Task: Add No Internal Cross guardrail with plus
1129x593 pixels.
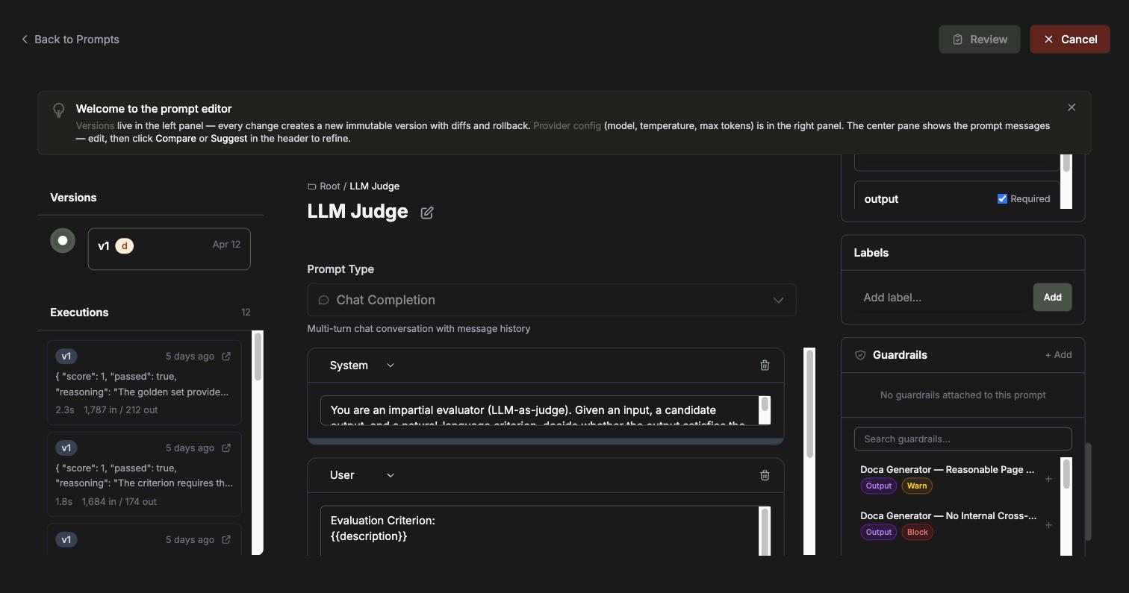Action: [1048, 525]
